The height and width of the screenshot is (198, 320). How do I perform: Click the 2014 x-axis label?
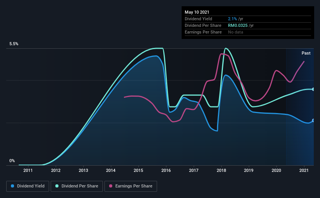click(x=111, y=170)
